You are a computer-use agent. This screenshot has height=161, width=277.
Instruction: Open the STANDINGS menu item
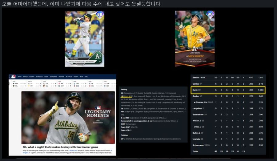pos(53,77)
